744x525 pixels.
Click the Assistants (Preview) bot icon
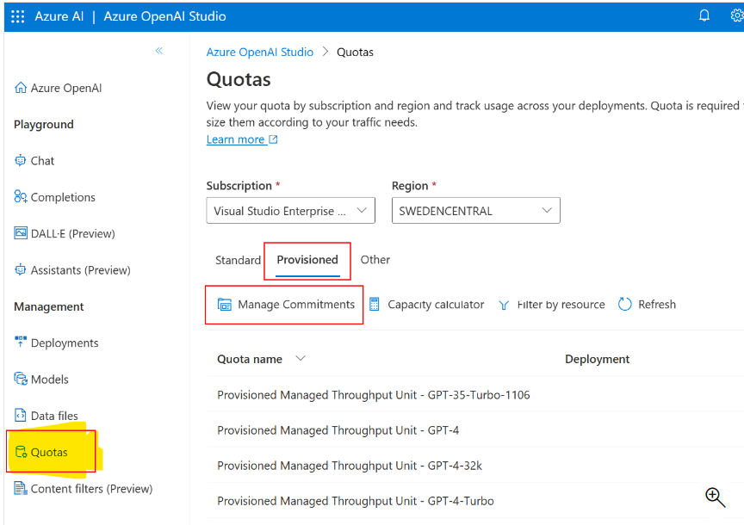(21, 270)
